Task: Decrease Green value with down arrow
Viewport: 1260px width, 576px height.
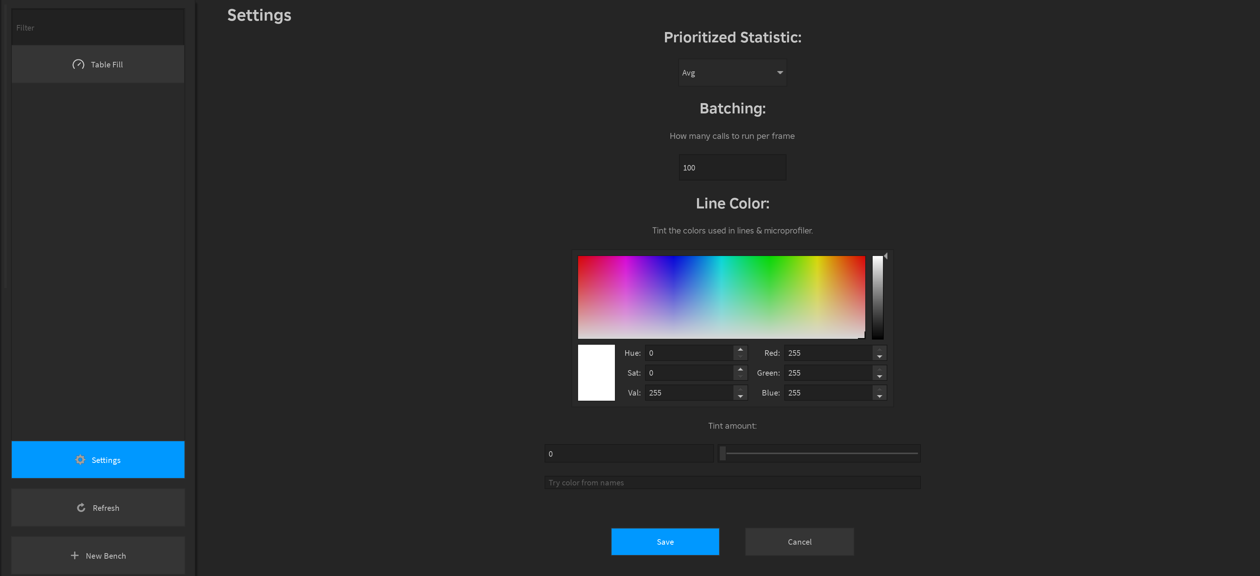Action: coord(879,377)
